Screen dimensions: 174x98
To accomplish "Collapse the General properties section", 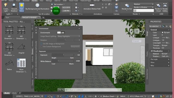I will coord(169,30).
